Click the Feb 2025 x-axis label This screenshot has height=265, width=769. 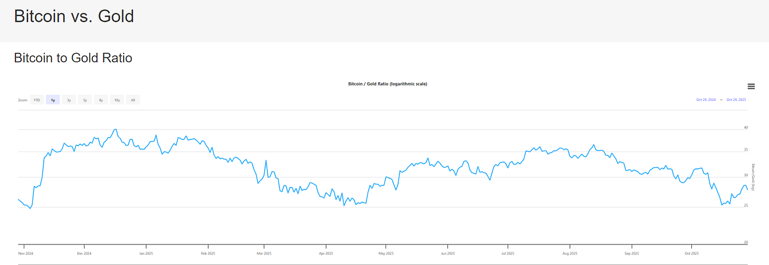click(208, 253)
